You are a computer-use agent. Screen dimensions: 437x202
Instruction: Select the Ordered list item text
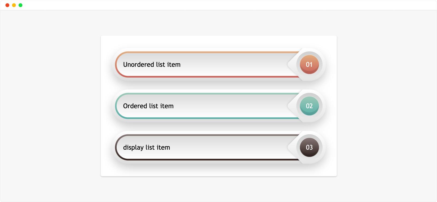(148, 106)
